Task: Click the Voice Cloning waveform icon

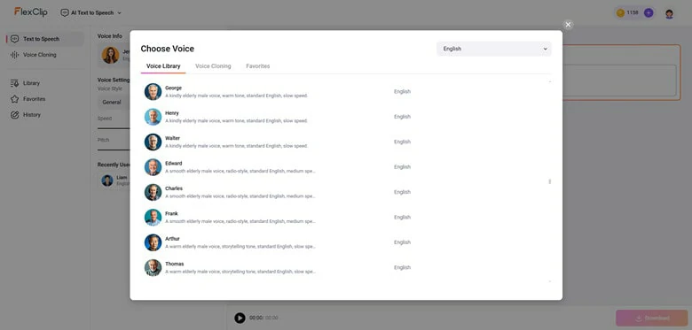Action: [x=14, y=55]
